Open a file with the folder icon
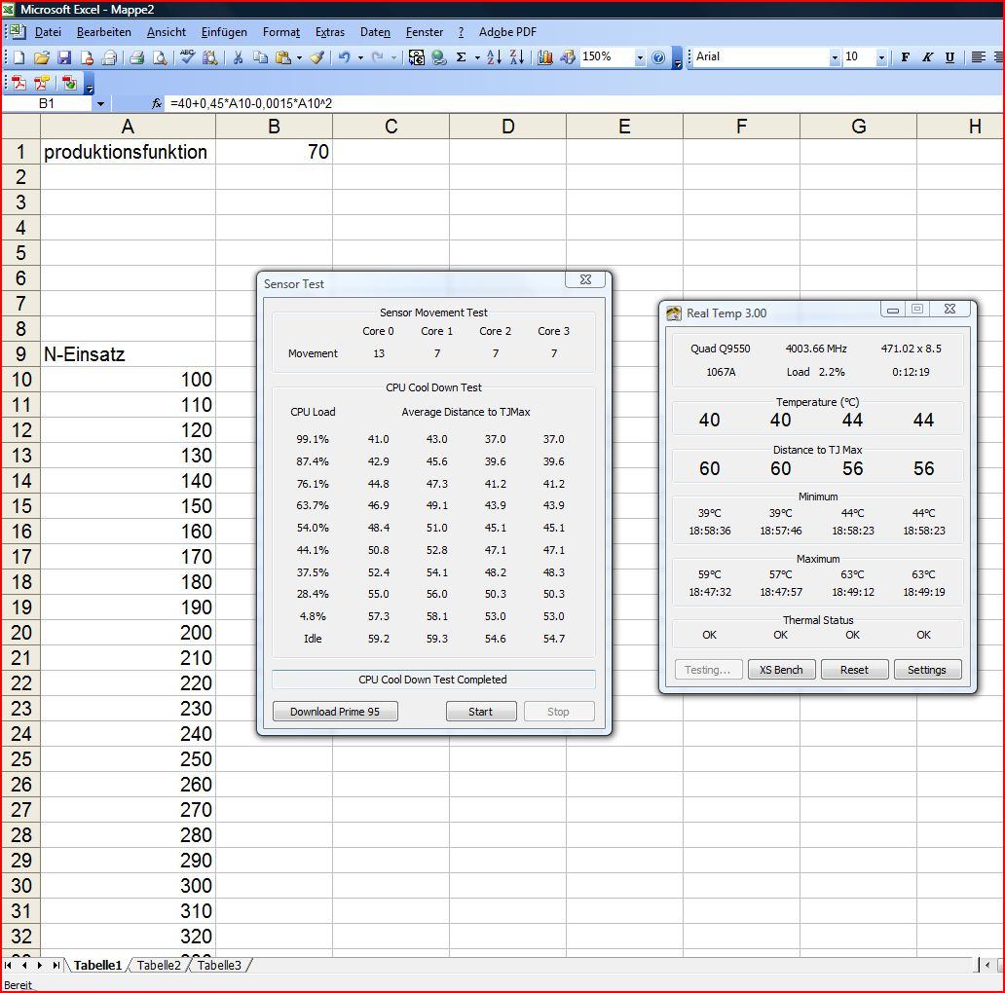The height and width of the screenshot is (993, 1005). tap(42, 57)
